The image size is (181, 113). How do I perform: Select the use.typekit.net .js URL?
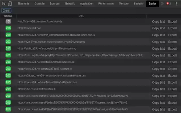point(36,89)
